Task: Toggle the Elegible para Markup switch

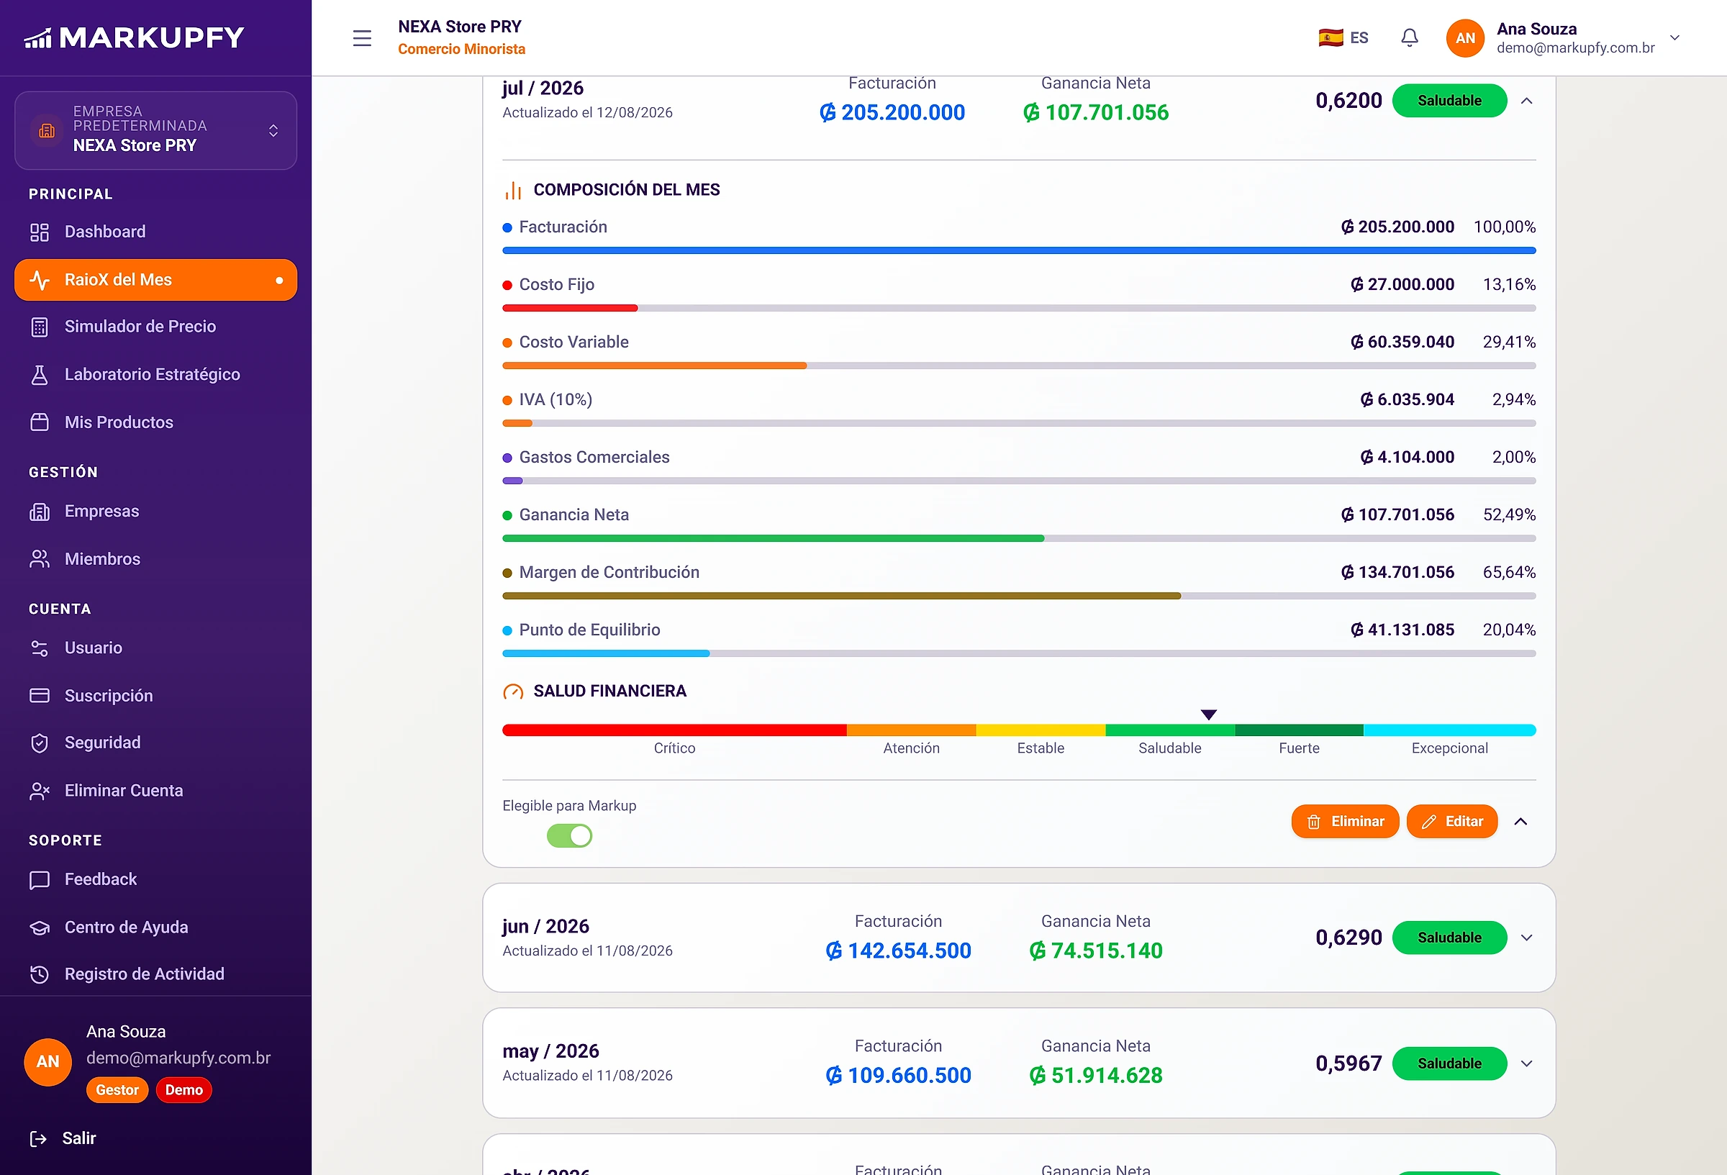Action: point(569,836)
